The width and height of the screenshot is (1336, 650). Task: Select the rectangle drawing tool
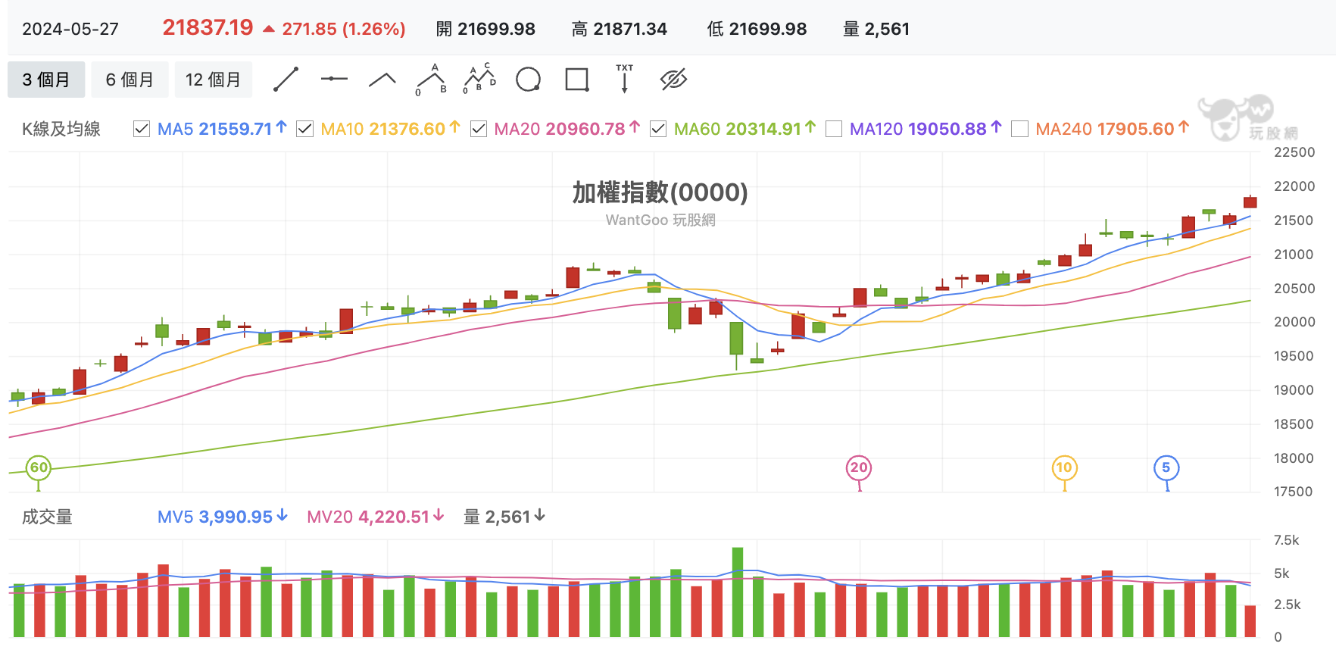click(x=577, y=80)
